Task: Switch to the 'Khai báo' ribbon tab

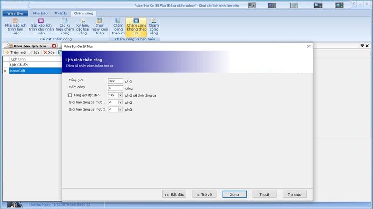Action: tap(40, 13)
